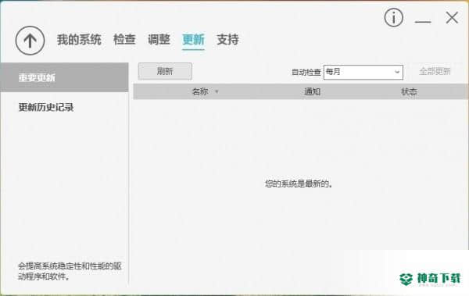Open the info (i) icon
The image size is (469, 296).
(394, 18)
